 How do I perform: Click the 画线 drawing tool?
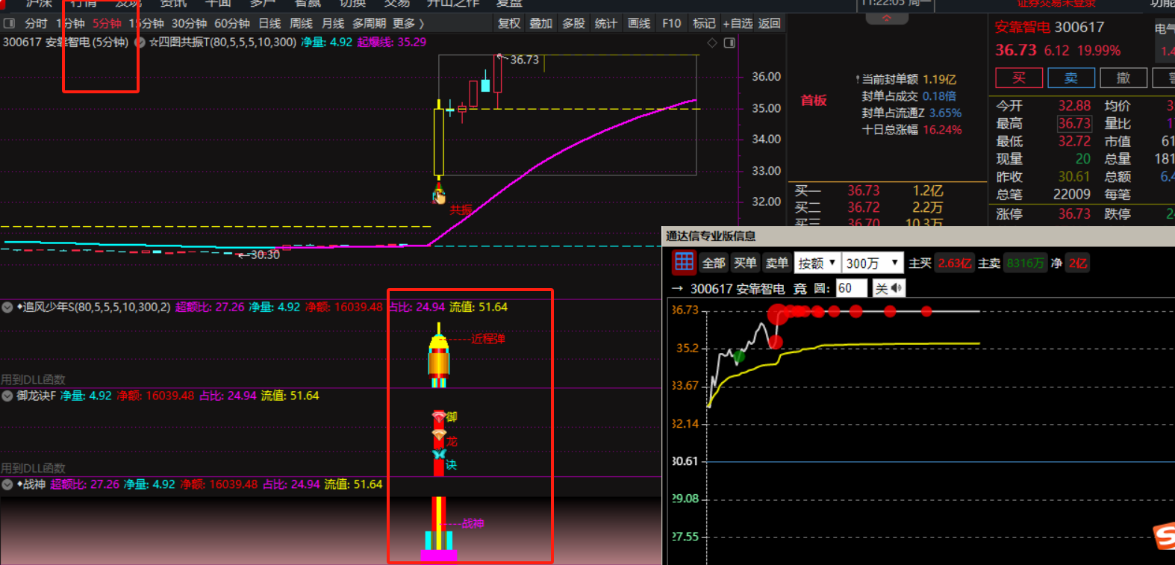pos(638,23)
